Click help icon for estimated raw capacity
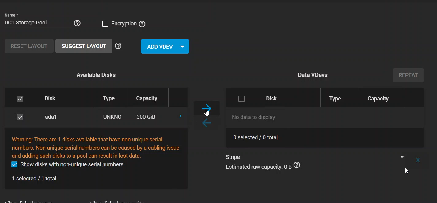 click(297, 165)
